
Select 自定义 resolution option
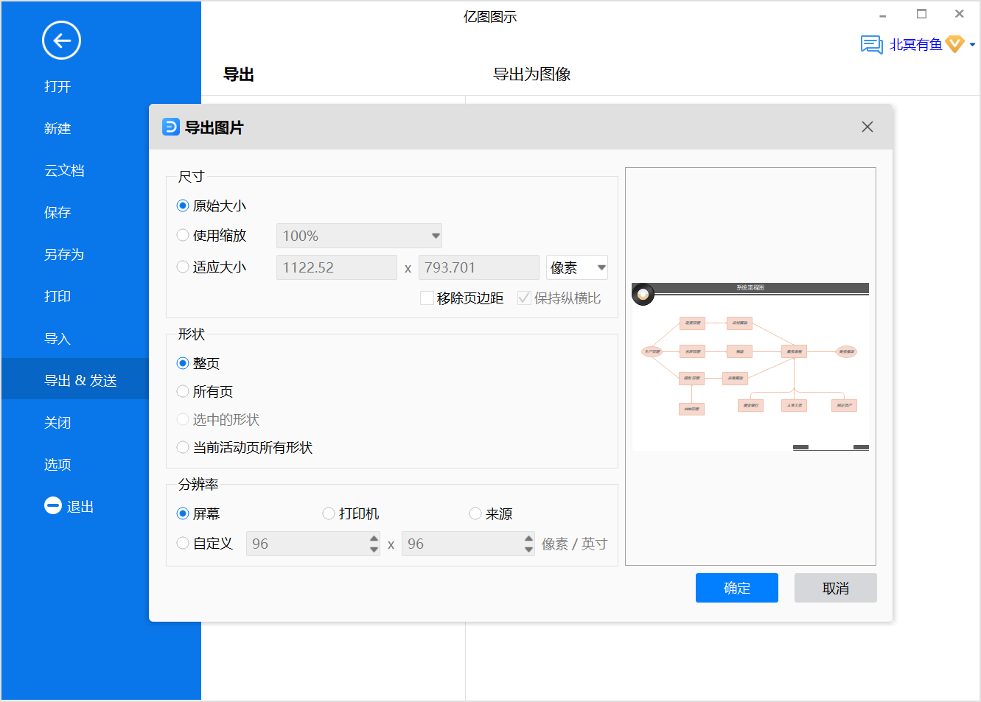click(x=183, y=543)
